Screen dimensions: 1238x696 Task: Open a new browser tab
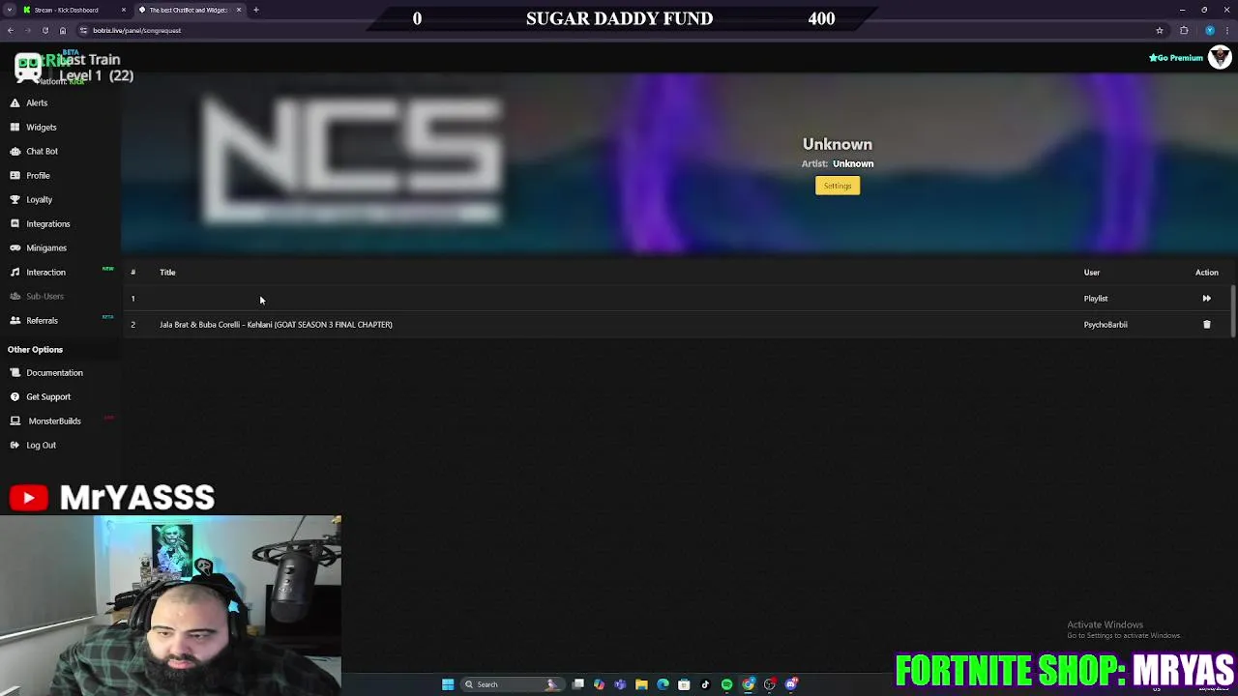[256, 10]
